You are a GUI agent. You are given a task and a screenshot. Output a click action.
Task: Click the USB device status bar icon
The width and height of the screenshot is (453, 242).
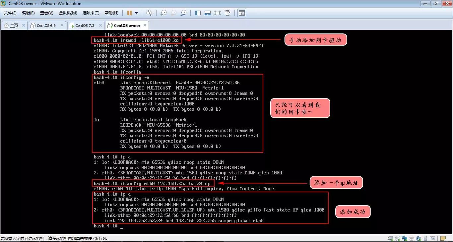tap(425, 238)
